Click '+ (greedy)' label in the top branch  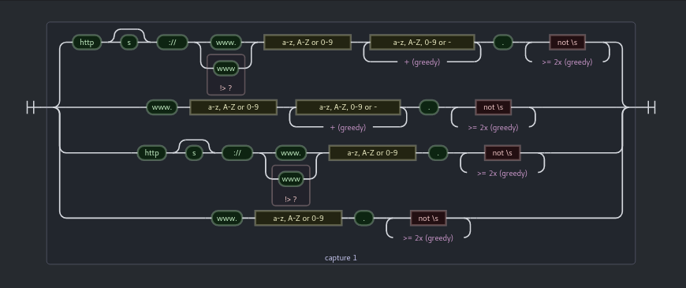click(x=422, y=62)
